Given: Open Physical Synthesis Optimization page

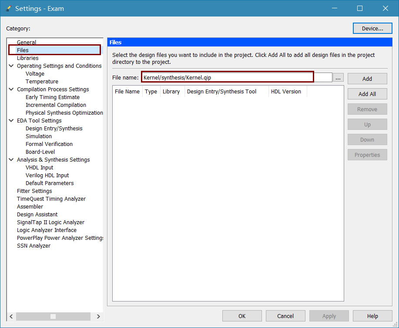Looking at the screenshot, I should click(64, 113).
